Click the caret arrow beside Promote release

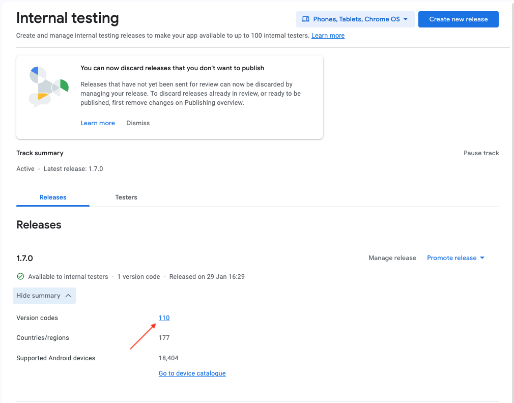coord(482,258)
